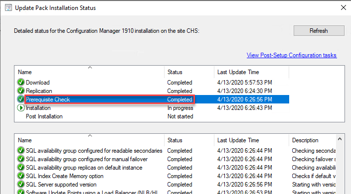Select SQL availability group replicas on default instance

click(84, 168)
